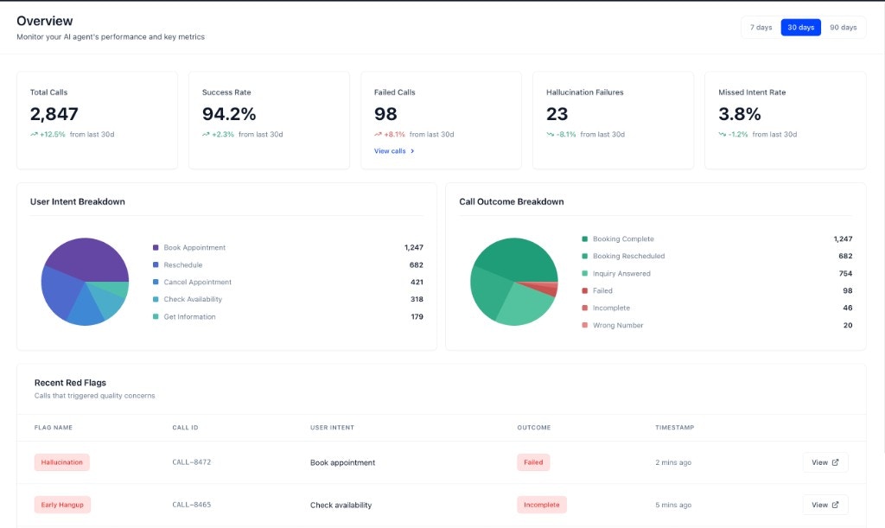Switch to the 90 days tab
This screenshot has height=528, width=885.
844,27
